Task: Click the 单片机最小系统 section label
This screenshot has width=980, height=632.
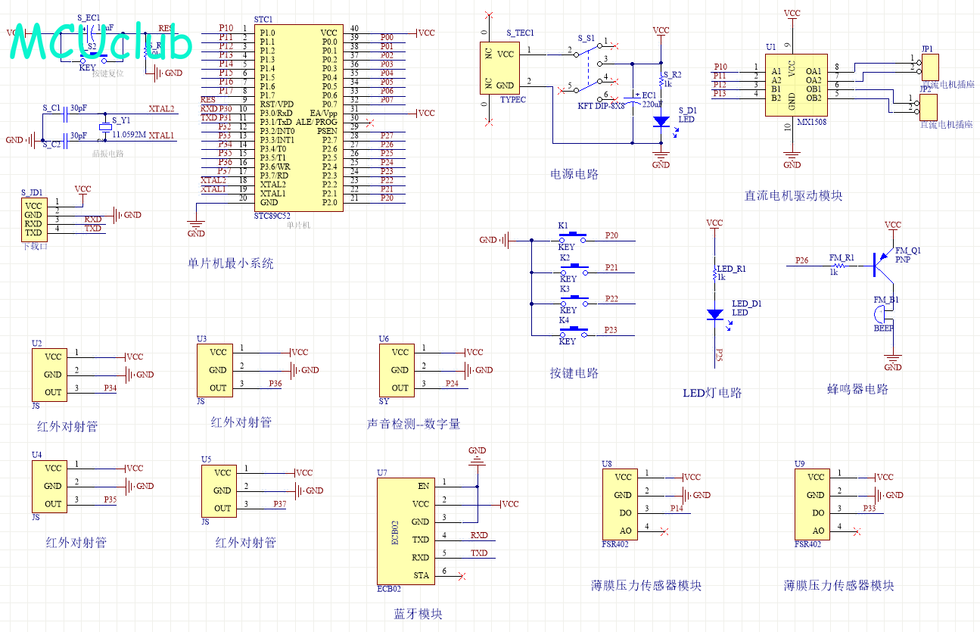Action: (x=231, y=263)
